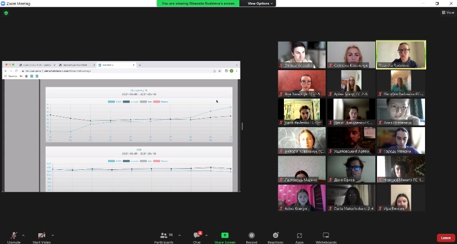Close the active third browser tab
457x244 pixels.
(134, 65)
